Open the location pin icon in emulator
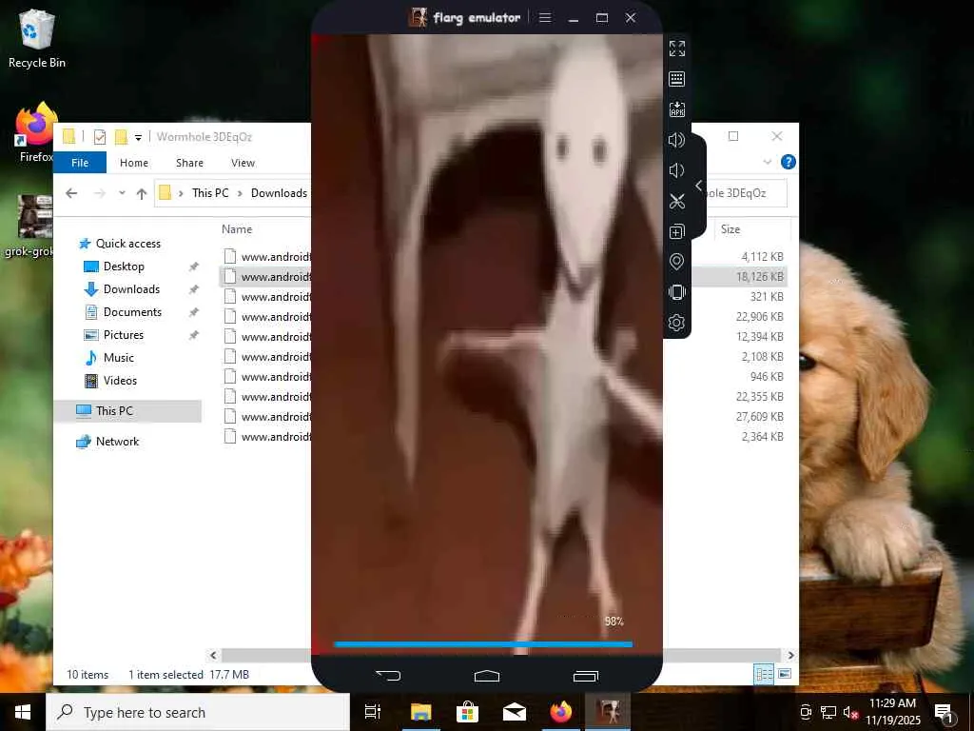The width and height of the screenshot is (974, 731). (x=677, y=262)
